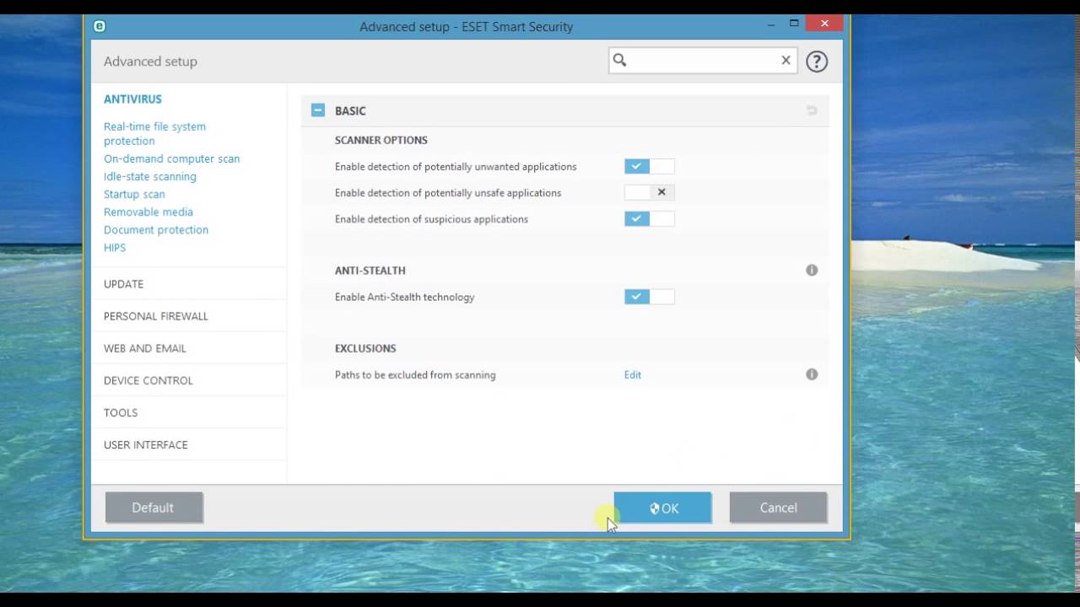The image size is (1080, 607).
Task: Show info icon for Anti-Stealth section
Action: coord(812,270)
